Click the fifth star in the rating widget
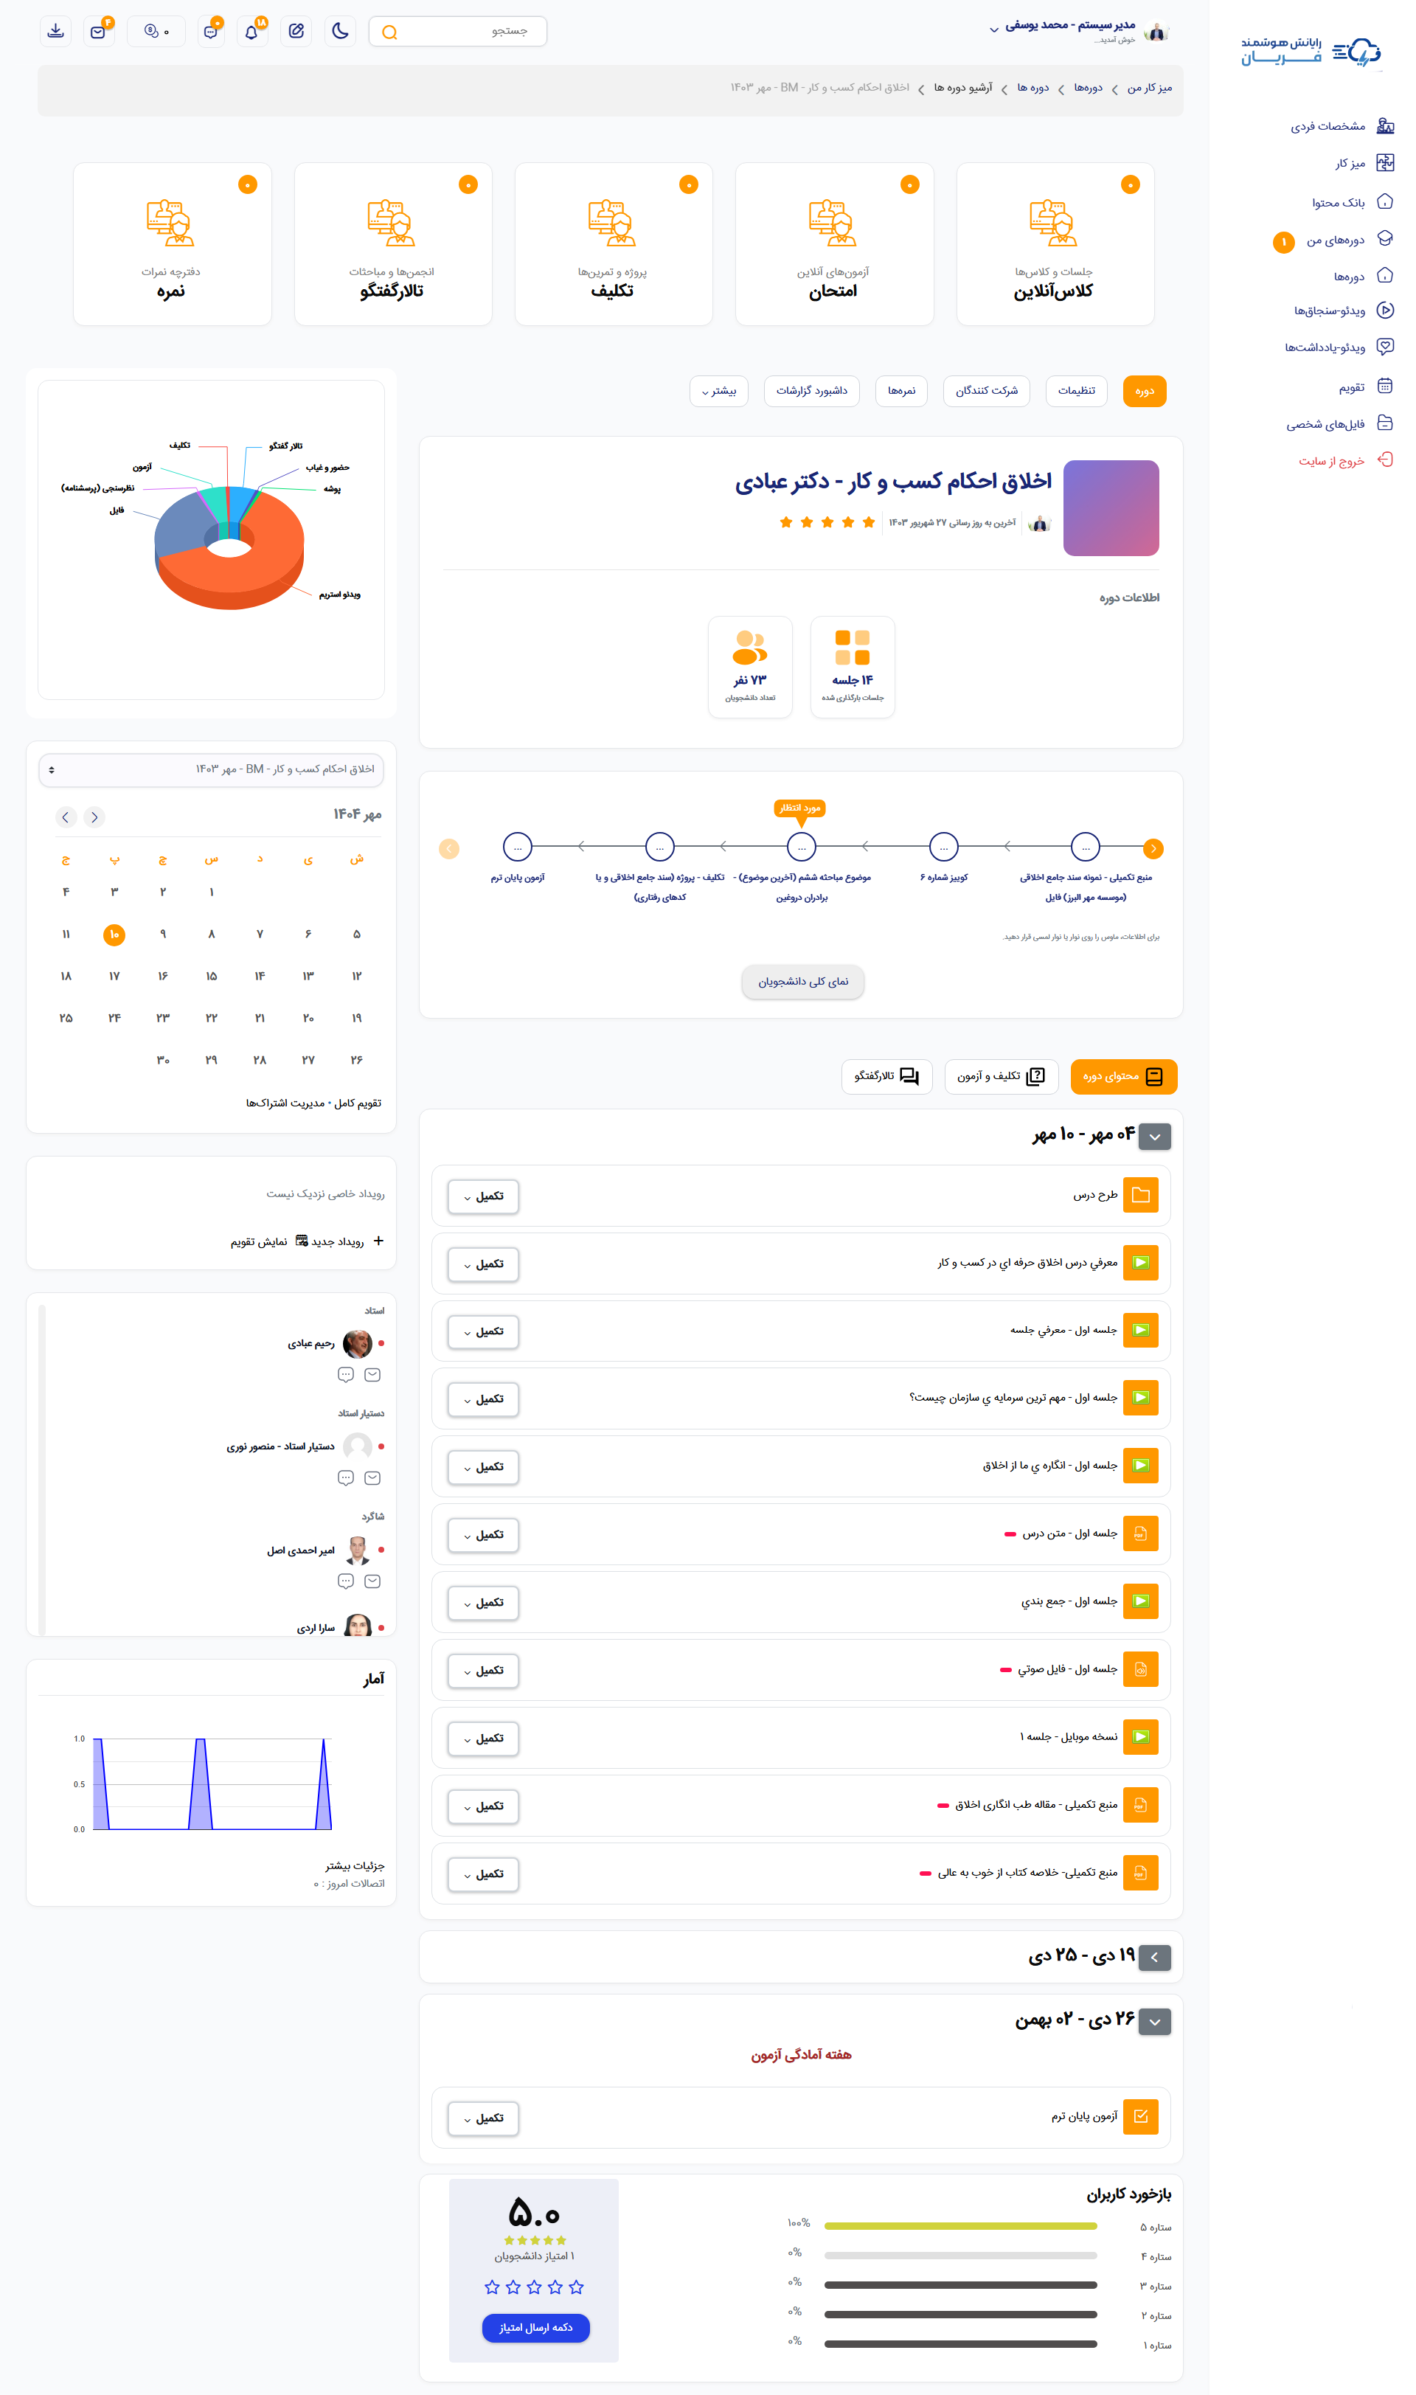Viewport: 1416px width, 2395px height. click(x=493, y=2287)
